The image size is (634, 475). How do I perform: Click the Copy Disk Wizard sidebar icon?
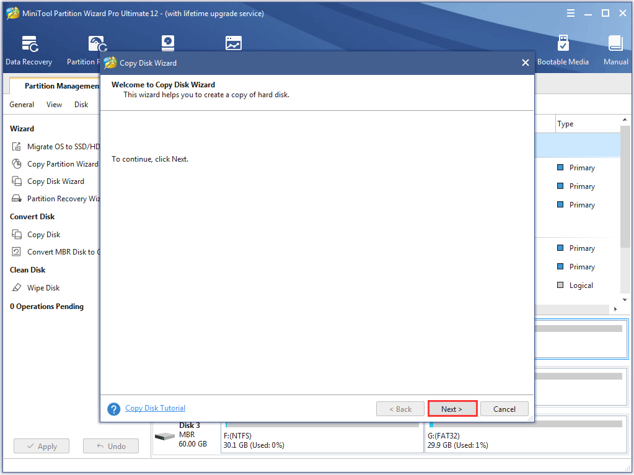pos(16,181)
